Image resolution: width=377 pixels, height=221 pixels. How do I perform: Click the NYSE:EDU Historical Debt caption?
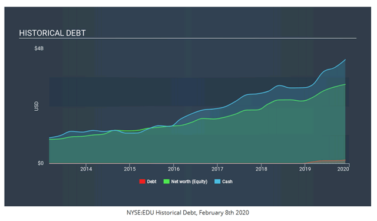pyautogui.click(x=188, y=213)
